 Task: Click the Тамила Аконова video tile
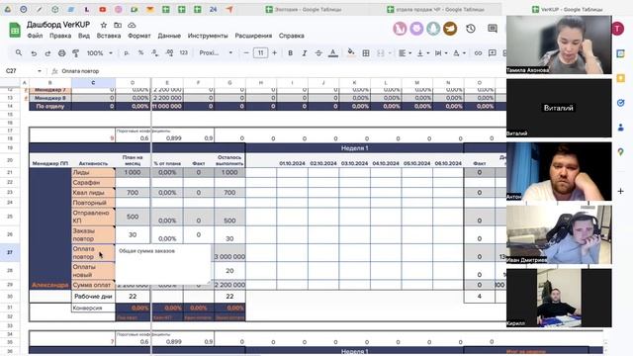(559, 44)
